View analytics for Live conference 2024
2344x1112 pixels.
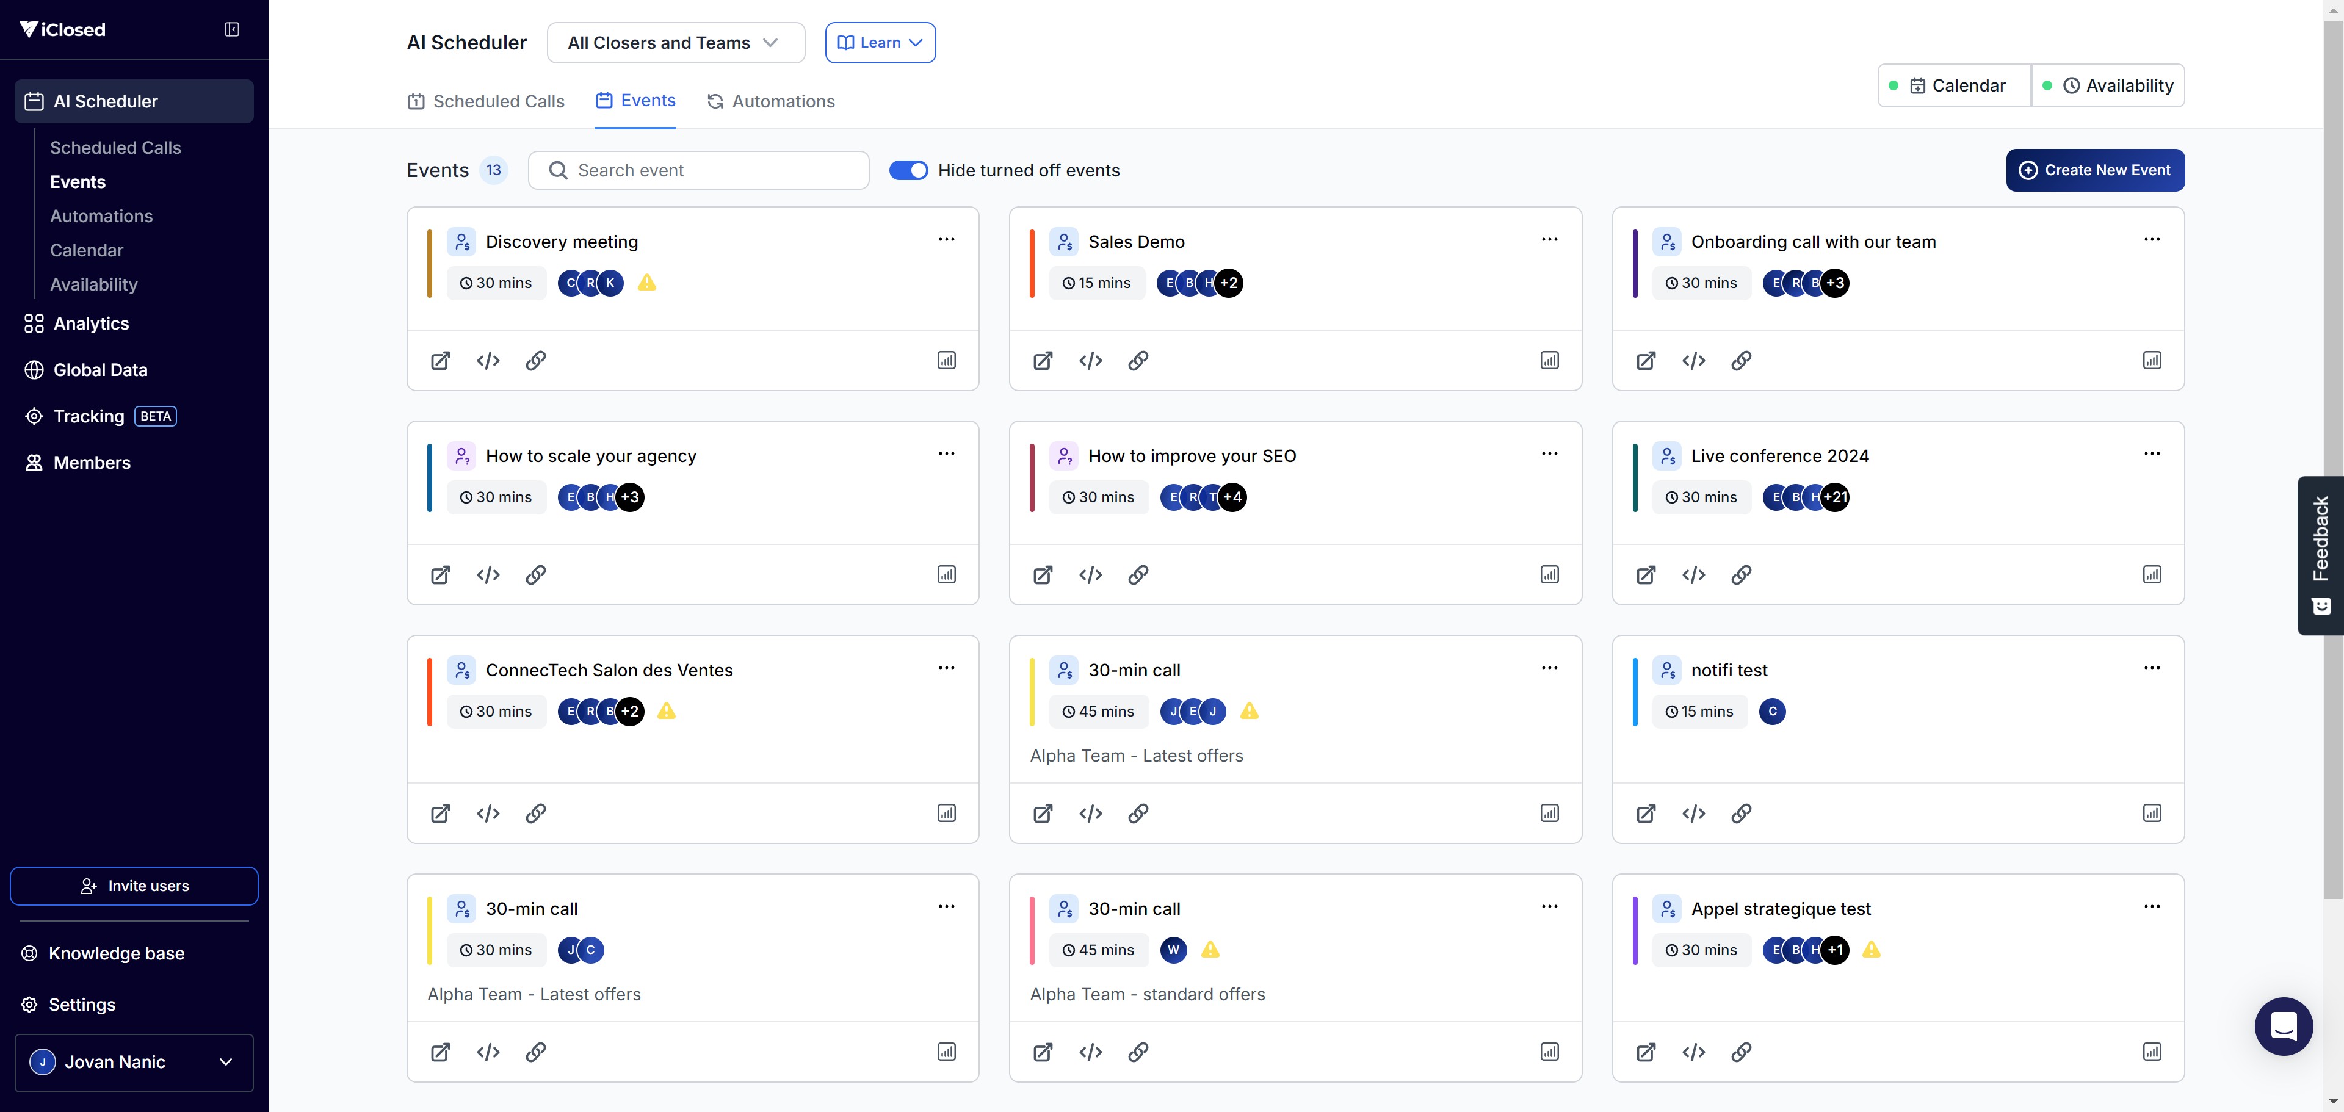point(2151,574)
